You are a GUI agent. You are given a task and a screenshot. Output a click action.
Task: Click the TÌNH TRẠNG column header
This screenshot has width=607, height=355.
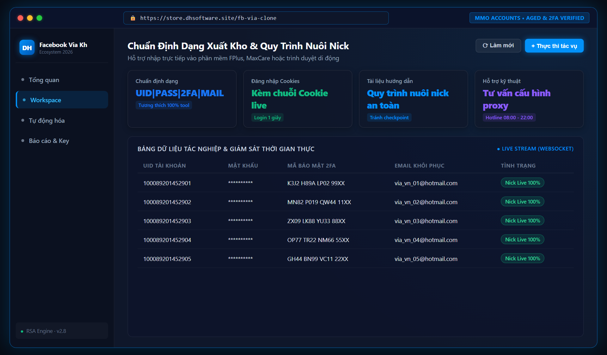518,166
